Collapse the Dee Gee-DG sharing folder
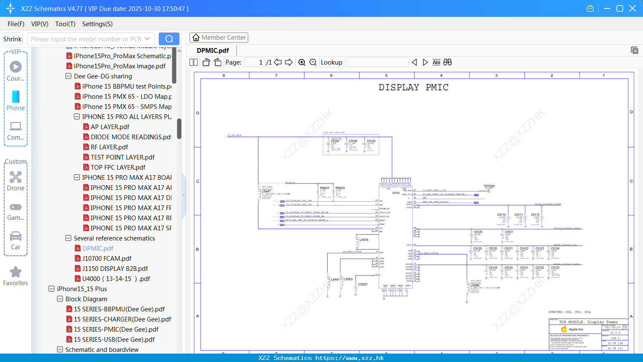 (x=68, y=76)
